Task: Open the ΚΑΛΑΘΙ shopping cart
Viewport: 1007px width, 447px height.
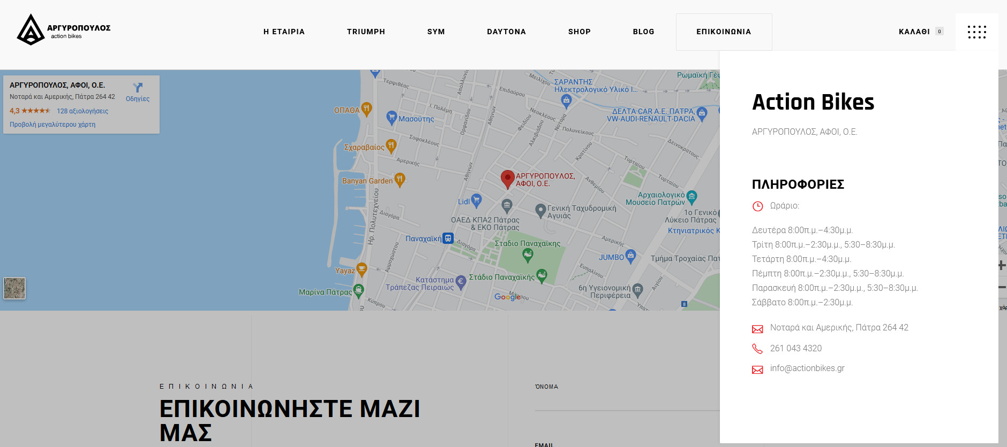Action: [921, 32]
